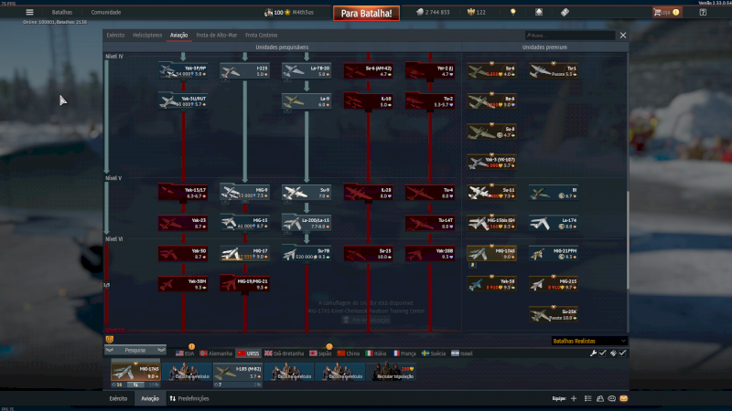Select the Japão nation tab
732x411 pixels.
pyautogui.click(x=320, y=353)
